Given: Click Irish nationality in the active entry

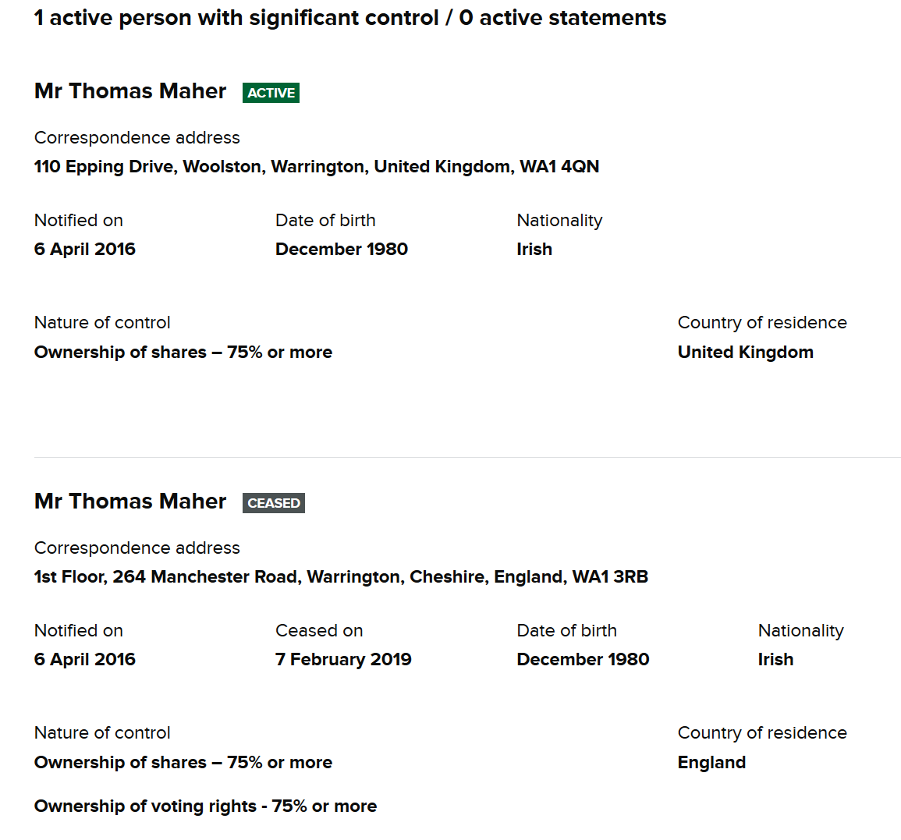Looking at the screenshot, I should coord(534,250).
